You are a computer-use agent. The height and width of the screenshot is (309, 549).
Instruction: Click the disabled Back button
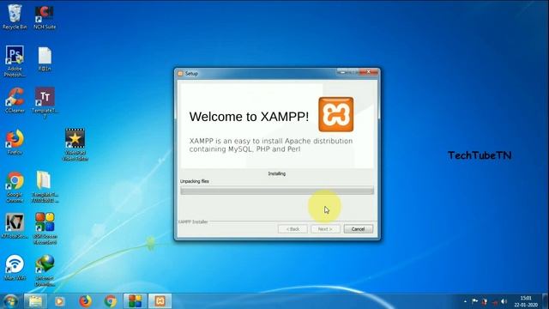pos(293,229)
